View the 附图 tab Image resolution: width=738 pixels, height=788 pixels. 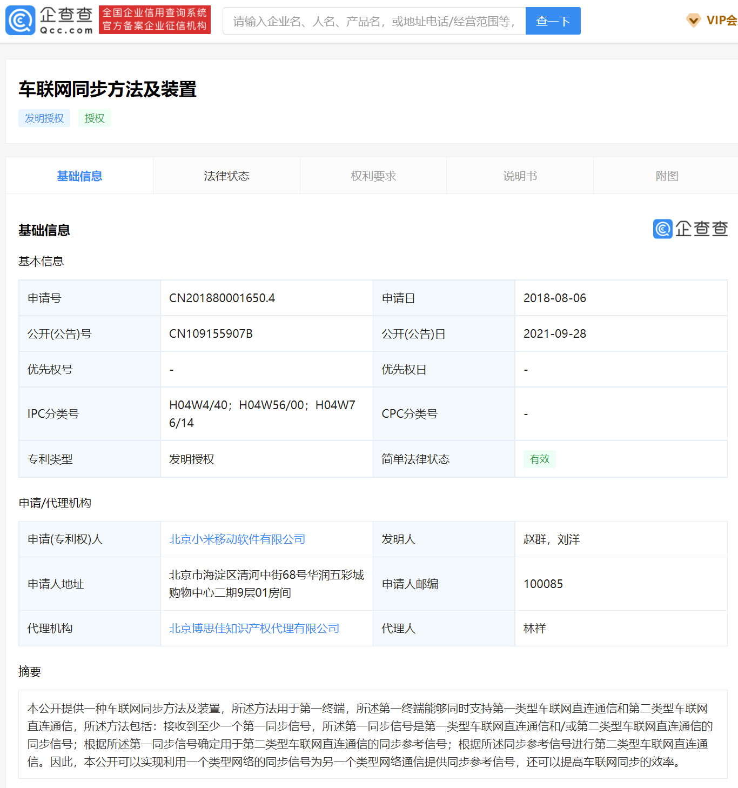[x=667, y=176]
